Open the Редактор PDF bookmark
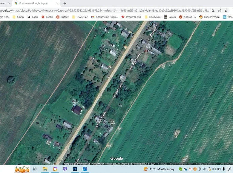The width and height of the screenshot is (233, 173). pos(131,17)
